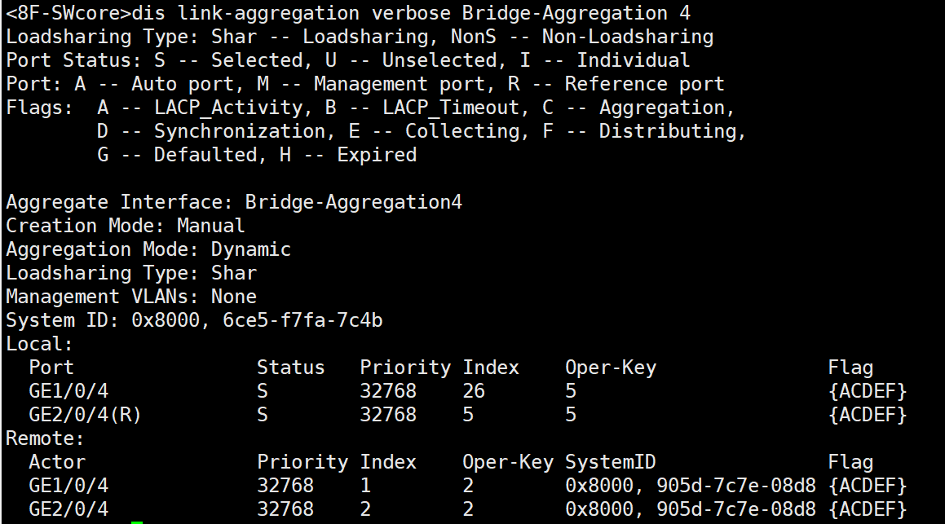This screenshot has width=945, height=524.
Task: Click the 'SystemID' column header in Remote section
Action: pos(610,462)
